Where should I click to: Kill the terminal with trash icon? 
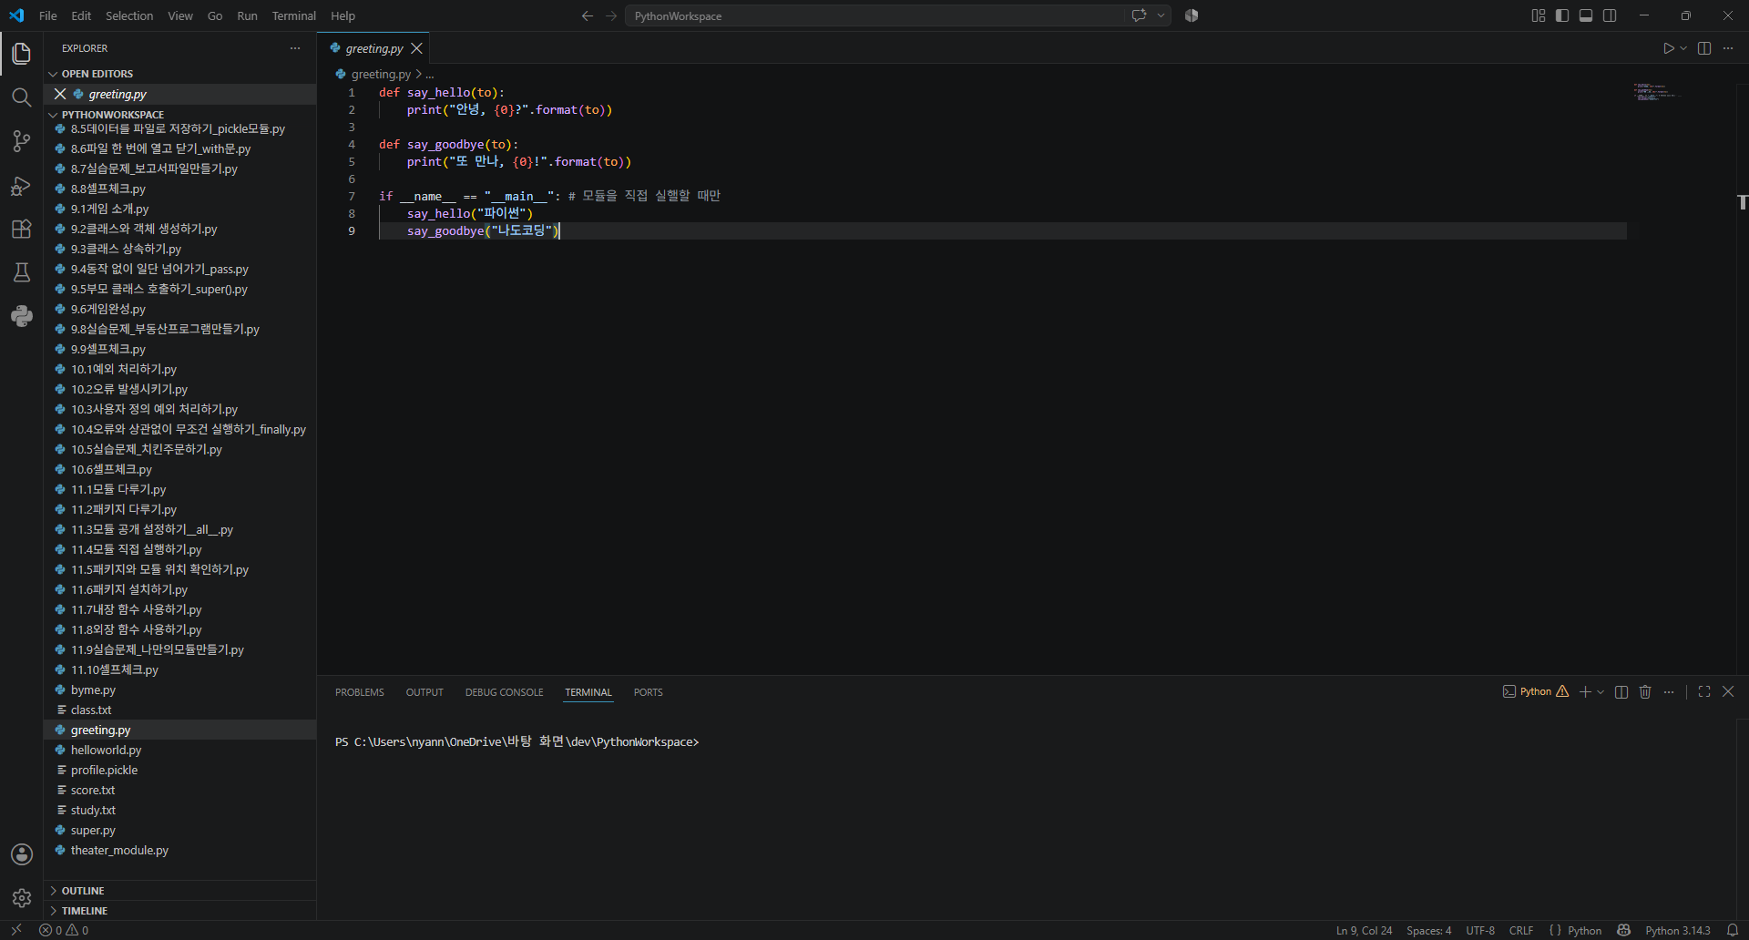pyautogui.click(x=1645, y=692)
